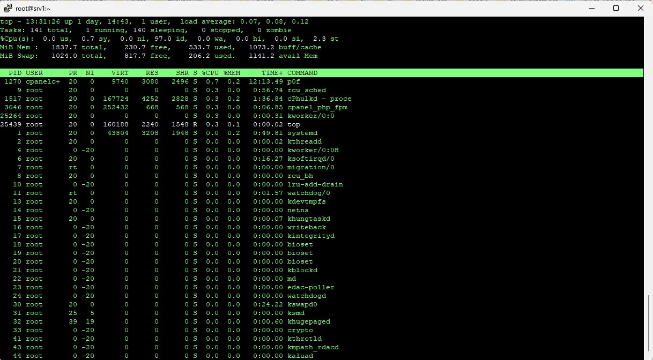Click the COMMAND column header
653x360 pixels.
coord(302,73)
